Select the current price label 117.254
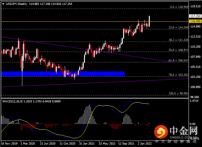The height and width of the screenshot is (147, 202). (195, 16)
